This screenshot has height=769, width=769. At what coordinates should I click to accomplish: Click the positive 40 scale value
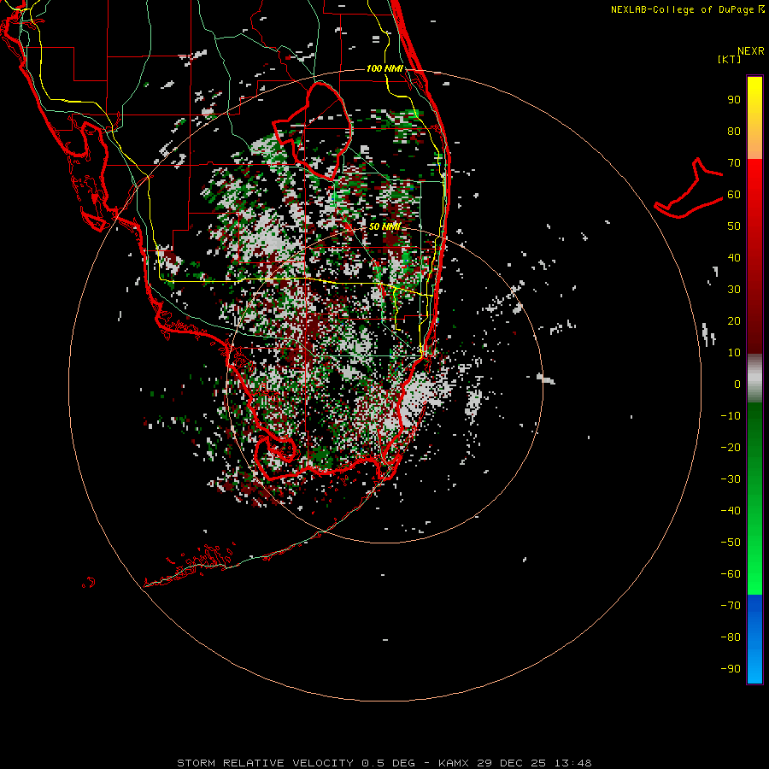pyautogui.click(x=734, y=258)
